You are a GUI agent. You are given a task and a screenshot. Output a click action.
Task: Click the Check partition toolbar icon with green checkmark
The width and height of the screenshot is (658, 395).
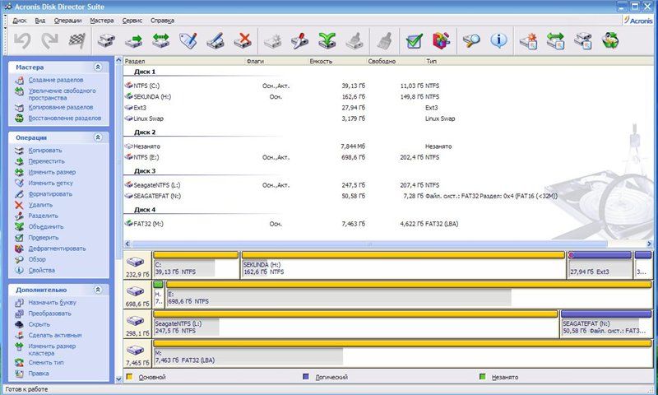(415, 40)
